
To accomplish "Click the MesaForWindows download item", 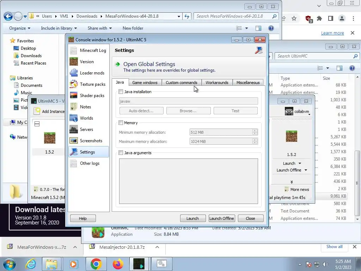I will (x=42, y=247).
